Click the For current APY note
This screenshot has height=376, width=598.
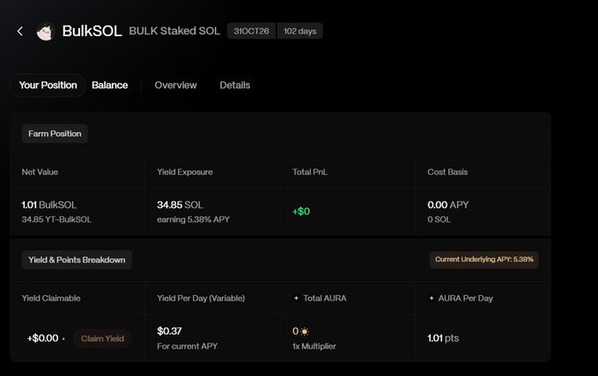(x=188, y=346)
